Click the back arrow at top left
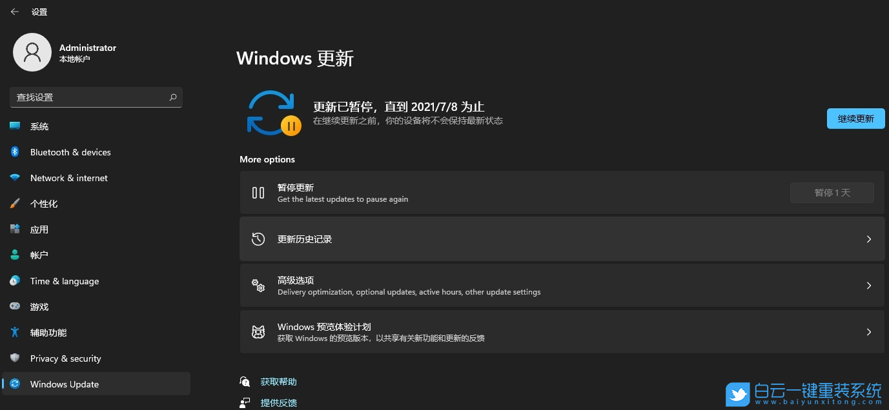This screenshot has width=889, height=410. (x=14, y=11)
